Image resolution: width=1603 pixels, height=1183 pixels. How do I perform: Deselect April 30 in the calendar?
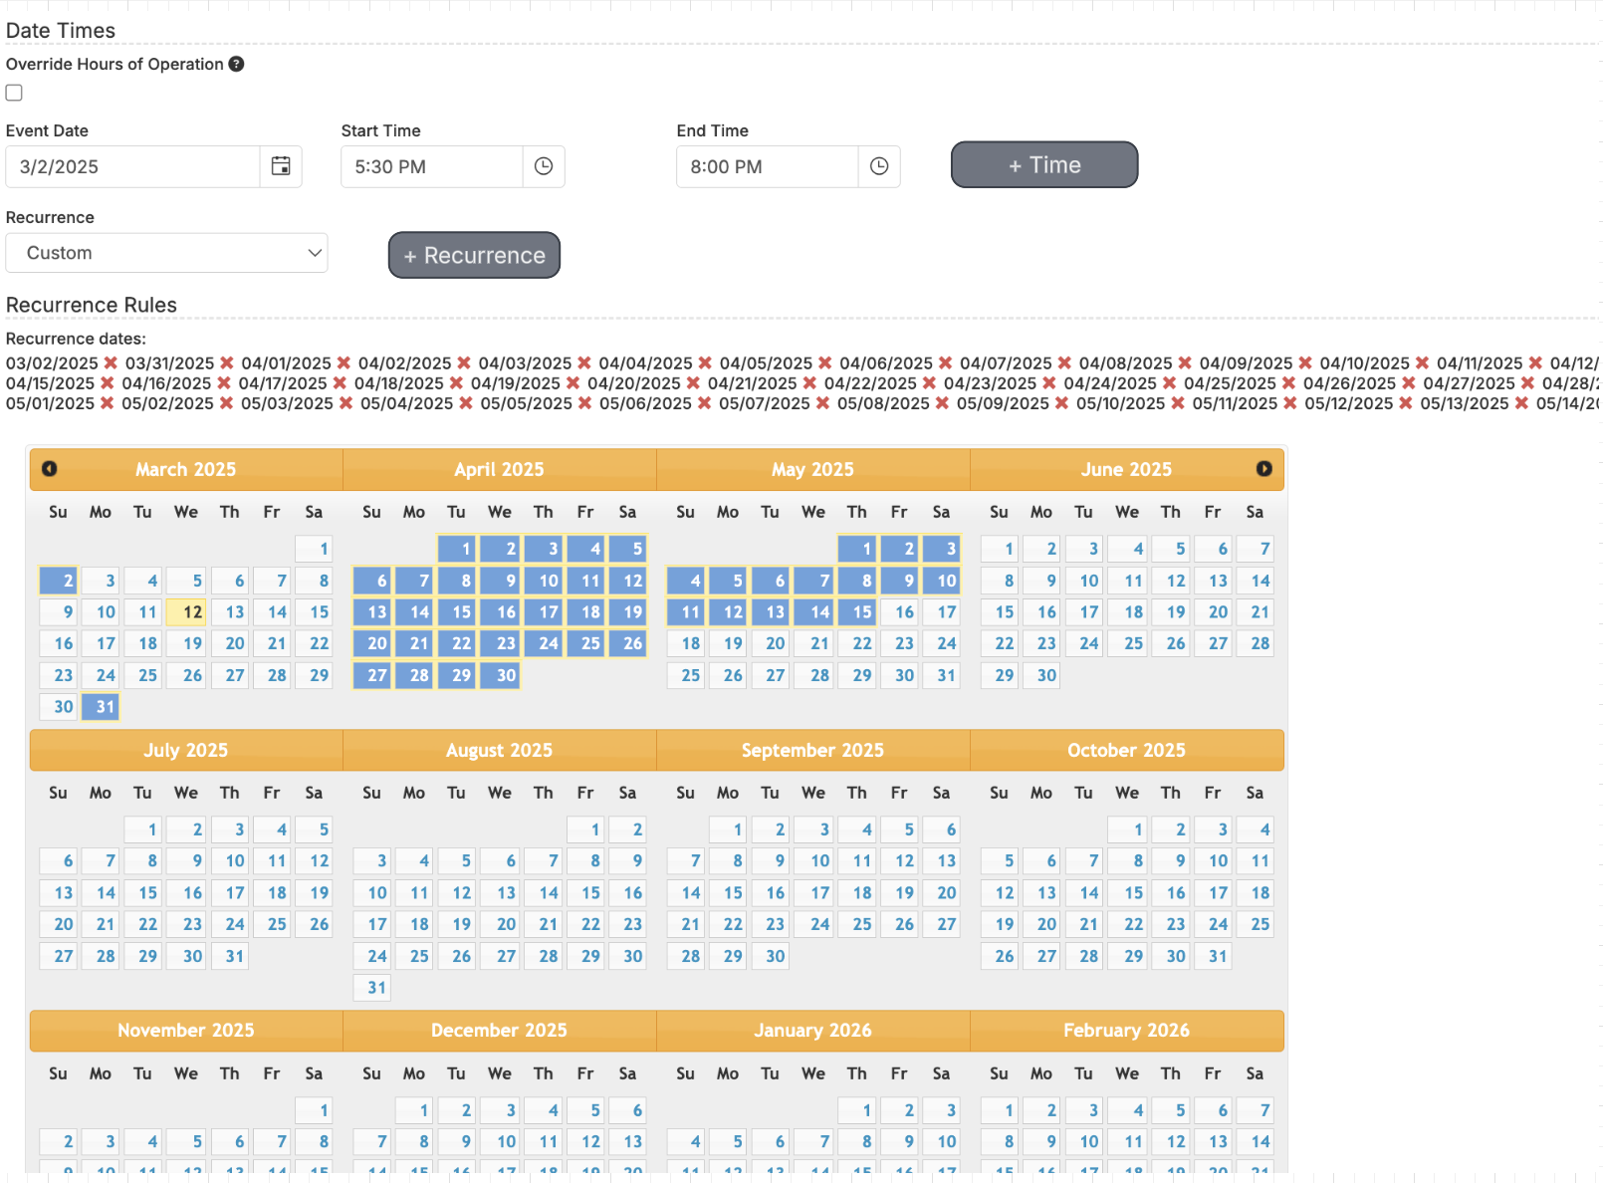[x=500, y=675]
